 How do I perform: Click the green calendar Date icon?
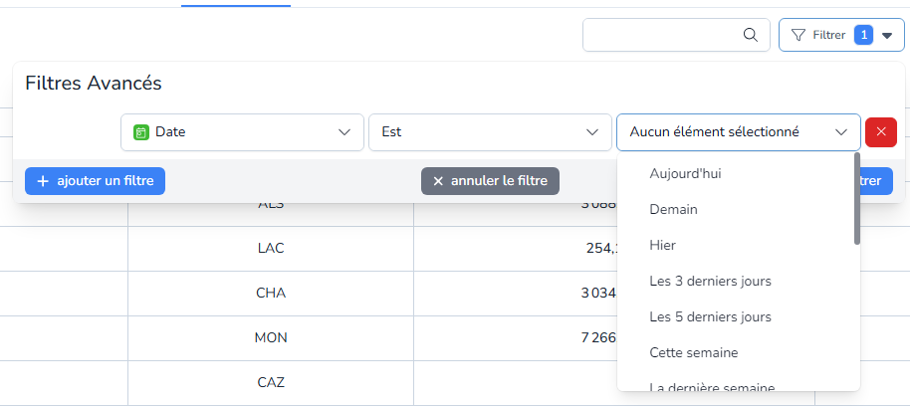pos(141,131)
